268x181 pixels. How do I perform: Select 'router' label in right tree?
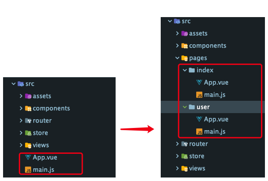(x=198, y=144)
